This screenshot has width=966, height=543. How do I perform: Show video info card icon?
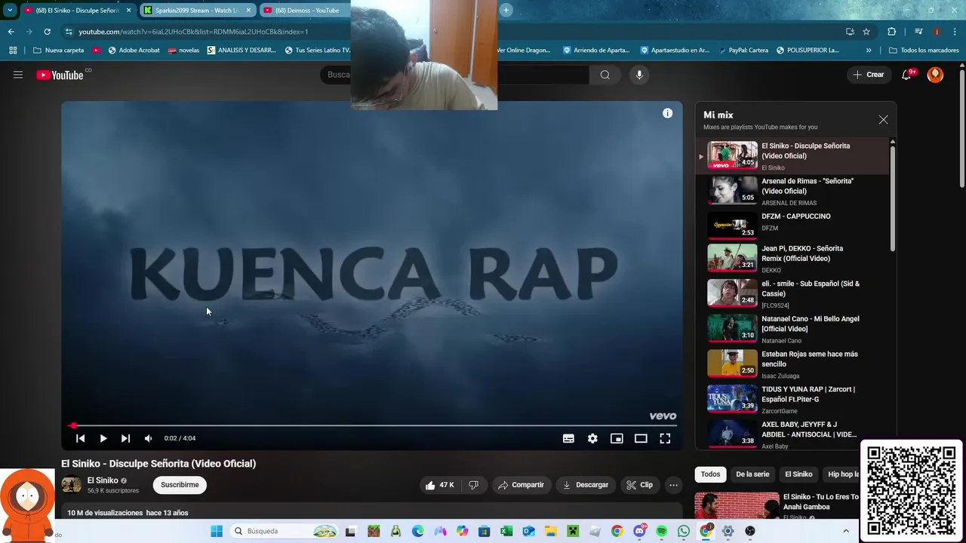click(667, 113)
